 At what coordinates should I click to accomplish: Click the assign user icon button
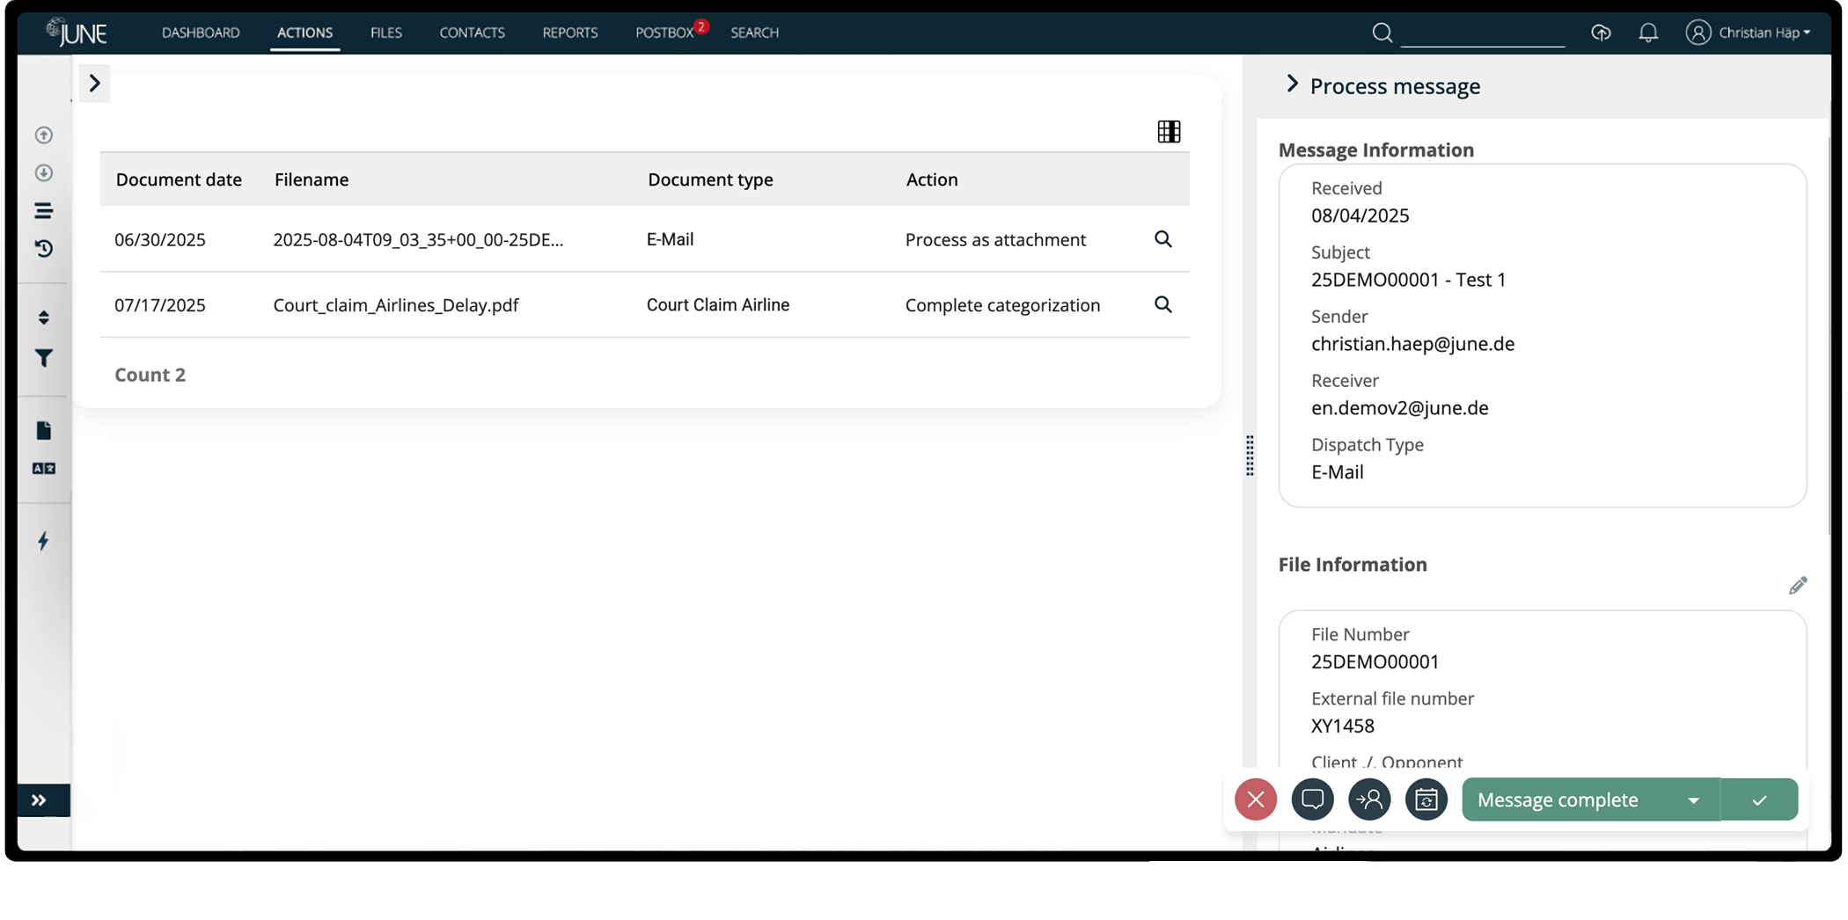coord(1369,800)
